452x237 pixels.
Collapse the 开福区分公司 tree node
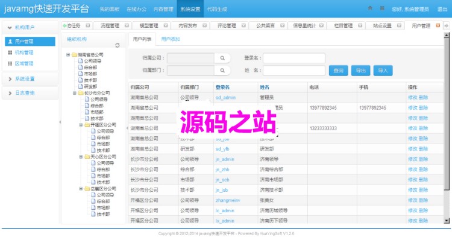81,125
